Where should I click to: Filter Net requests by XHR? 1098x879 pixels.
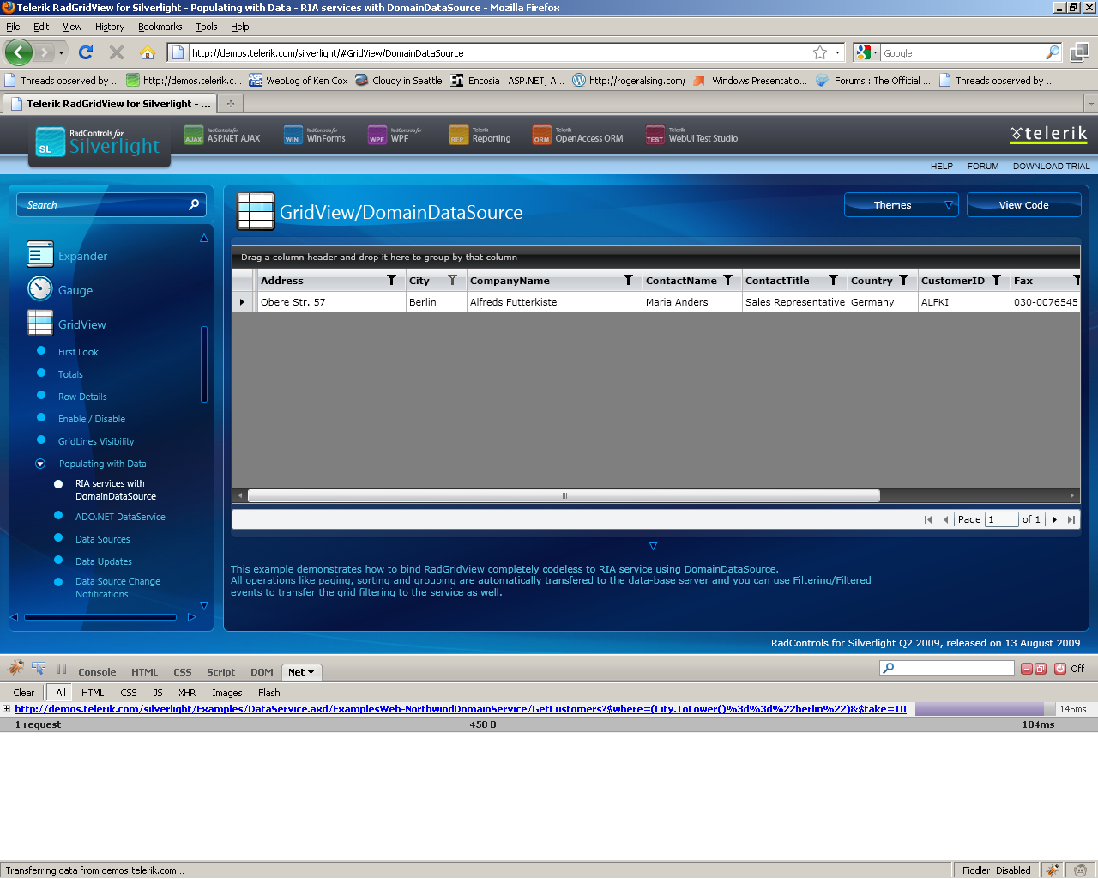point(187,693)
